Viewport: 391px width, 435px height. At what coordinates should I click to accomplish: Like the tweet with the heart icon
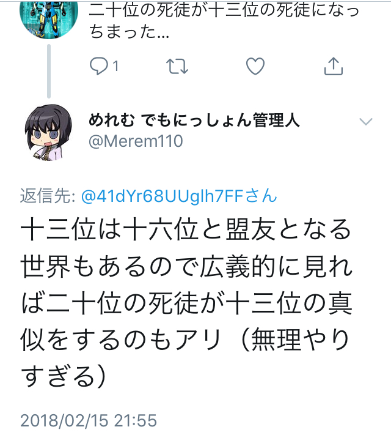[x=255, y=66]
